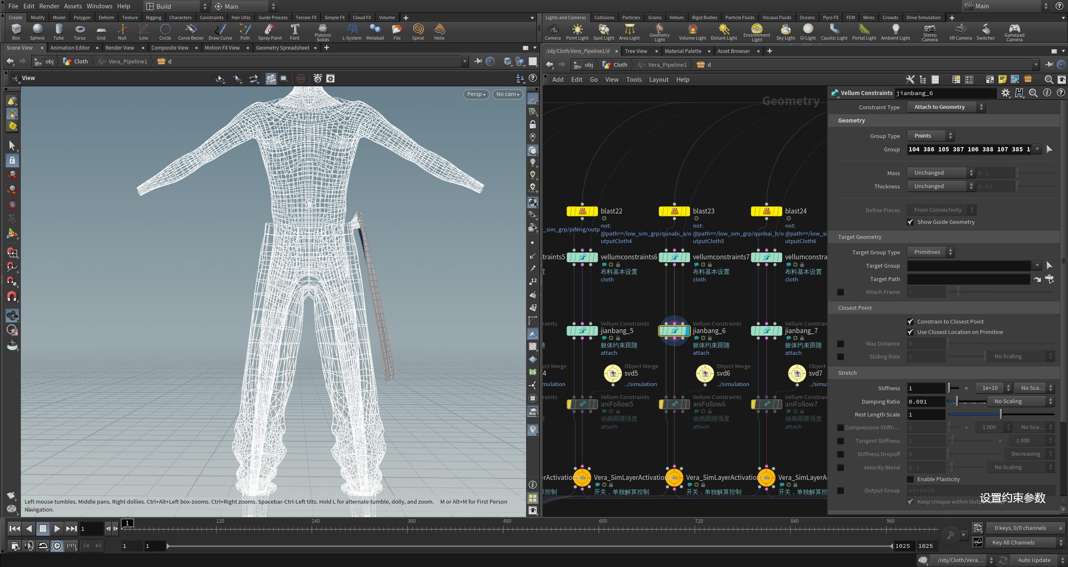Open the No cam dropdown

tap(508, 94)
